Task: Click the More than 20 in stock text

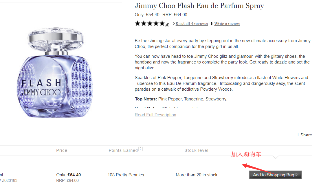Action: [197, 175]
